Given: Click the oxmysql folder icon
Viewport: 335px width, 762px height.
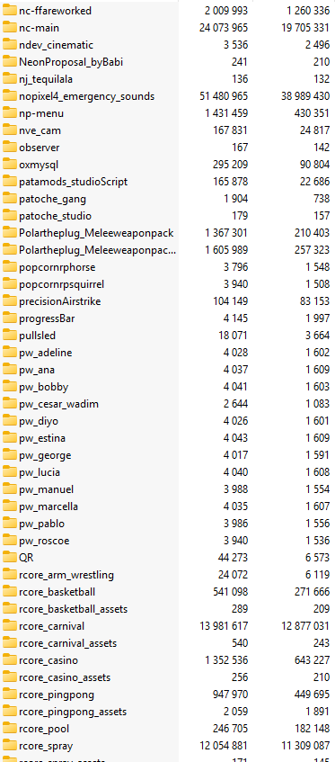Looking at the screenshot, I should tap(9, 165).
